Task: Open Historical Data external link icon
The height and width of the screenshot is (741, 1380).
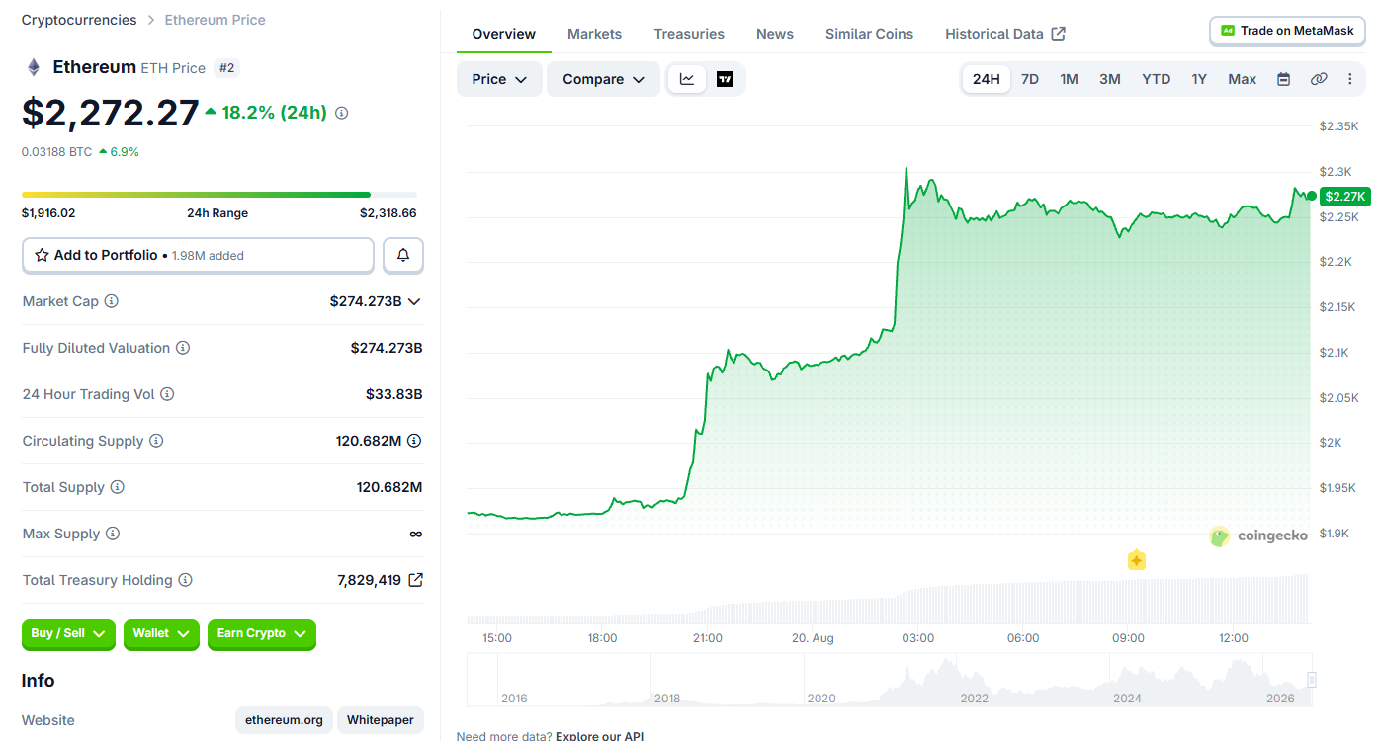Action: (x=1058, y=34)
